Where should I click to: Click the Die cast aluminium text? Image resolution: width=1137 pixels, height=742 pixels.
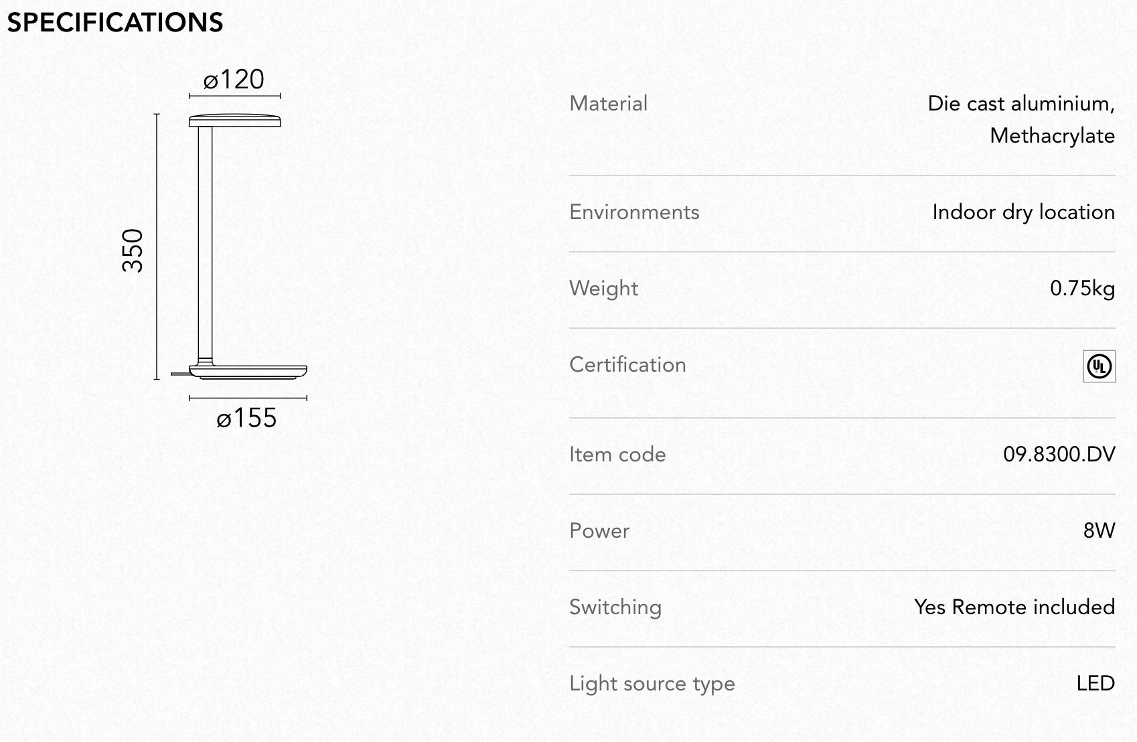(1021, 103)
